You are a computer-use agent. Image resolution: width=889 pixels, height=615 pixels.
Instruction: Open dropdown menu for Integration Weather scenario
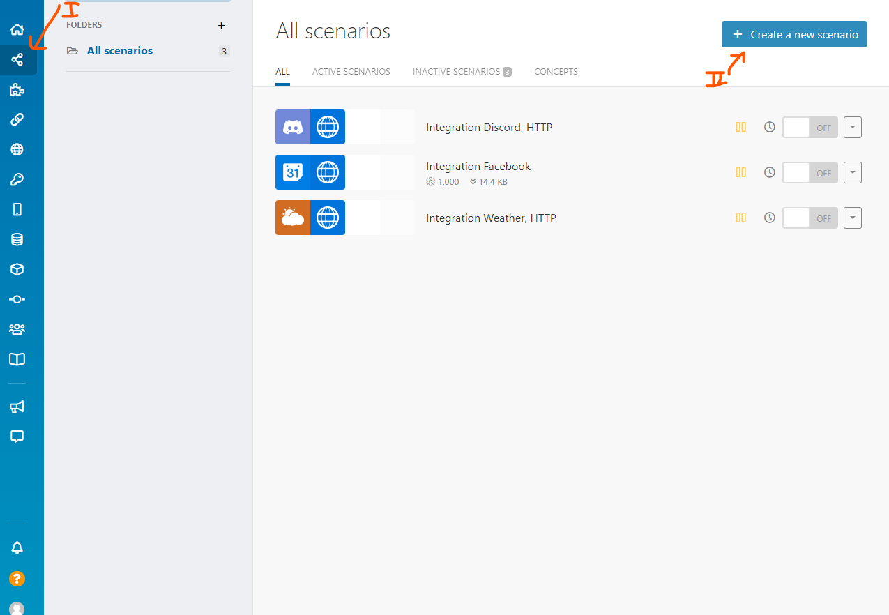[x=853, y=218]
